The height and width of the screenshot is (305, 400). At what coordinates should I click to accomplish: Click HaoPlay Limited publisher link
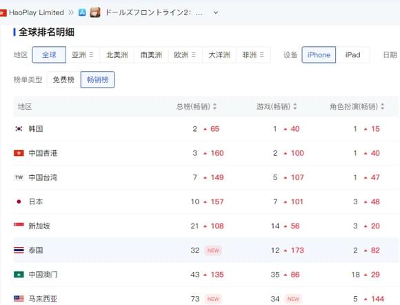pos(37,12)
